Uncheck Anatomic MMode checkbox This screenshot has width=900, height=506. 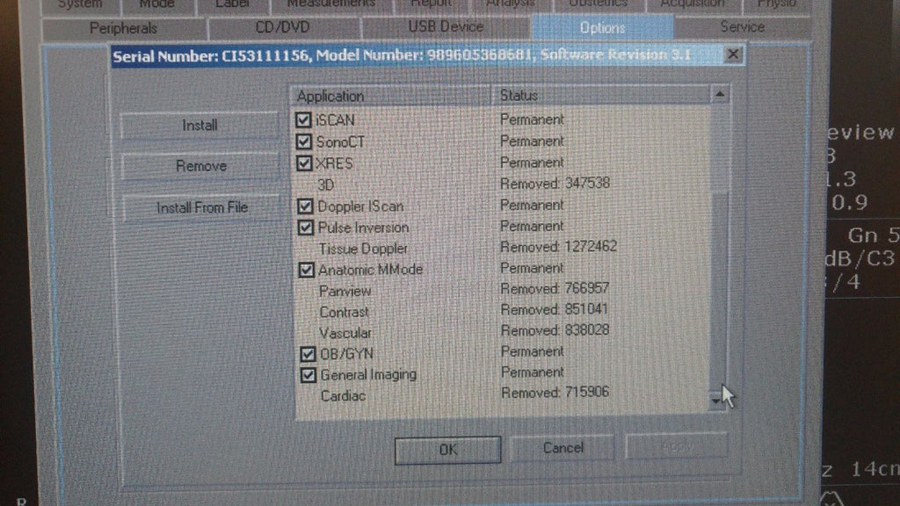click(x=306, y=270)
